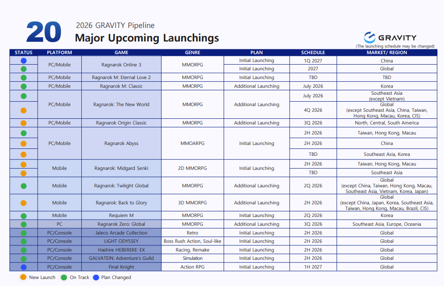
Task: Click blue Plan Changed legend dot
Action: pos(96,278)
